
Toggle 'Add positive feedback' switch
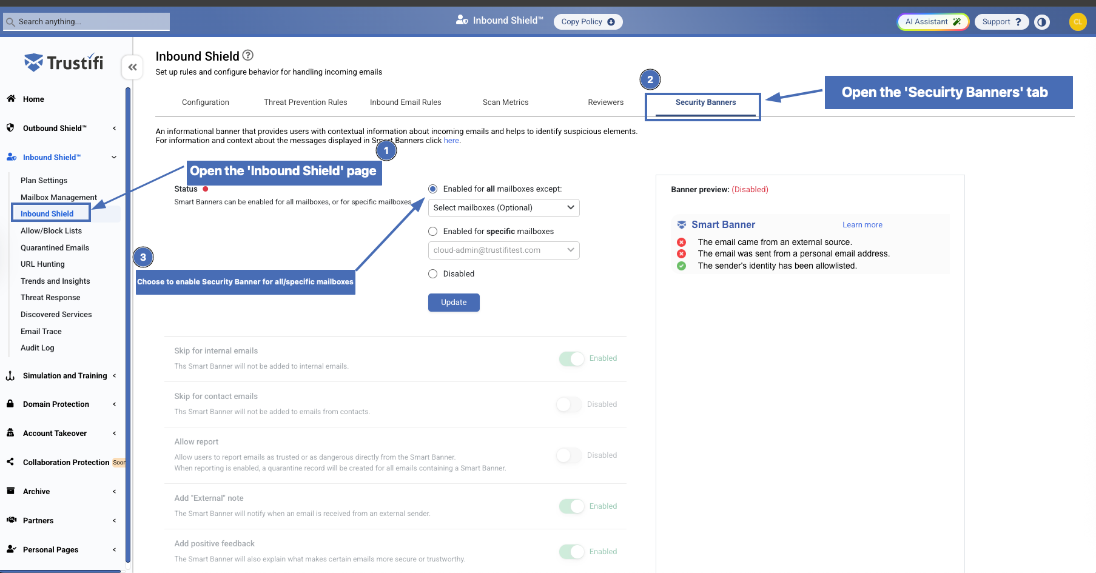[572, 552]
